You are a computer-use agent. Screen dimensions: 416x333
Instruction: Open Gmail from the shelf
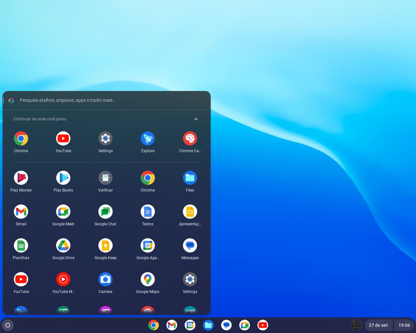coord(172,325)
